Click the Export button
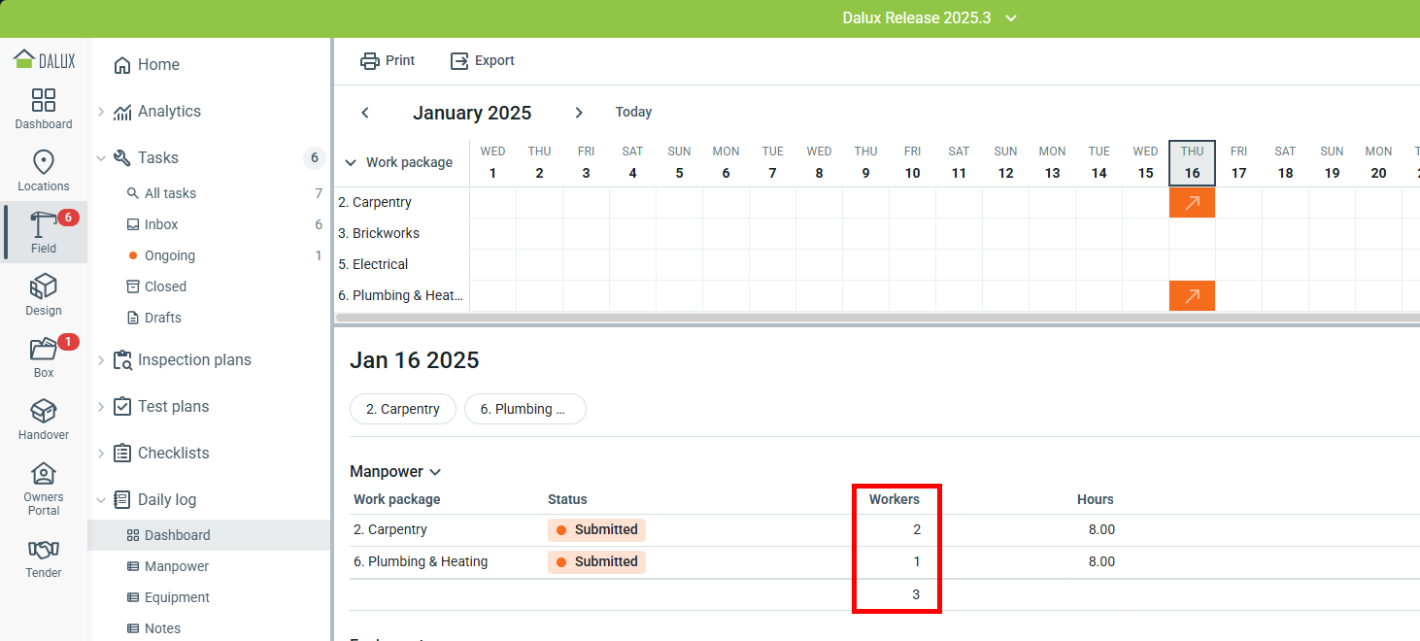Viewport: 1420px width, 641px height. pos(483,61)
